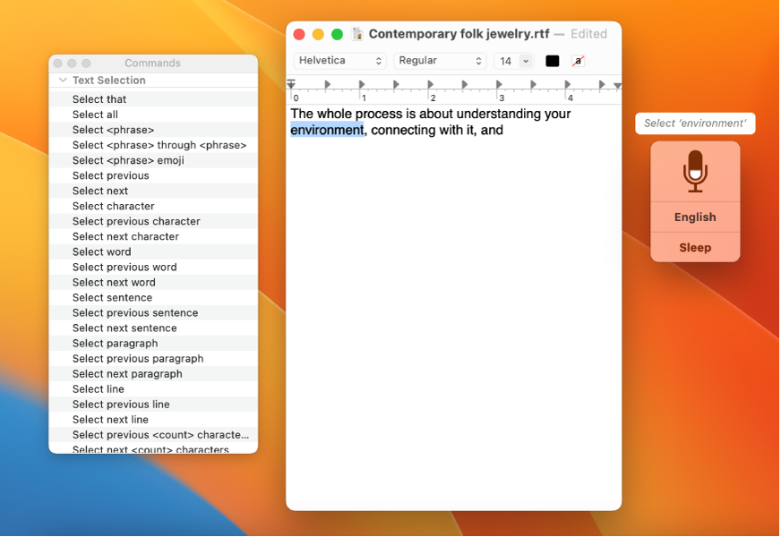The image size is (781, 537).
Task: Click the remove-styles 'a' icon in the toolbar
Action: click(x=579, y=61)
